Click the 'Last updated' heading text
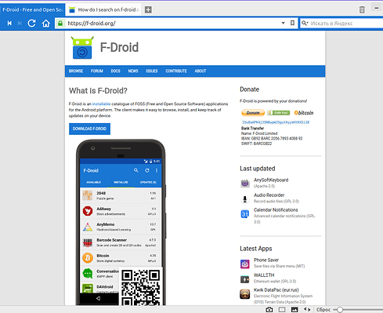The width and height of the screenshot is (383, 313). (258, 169)
